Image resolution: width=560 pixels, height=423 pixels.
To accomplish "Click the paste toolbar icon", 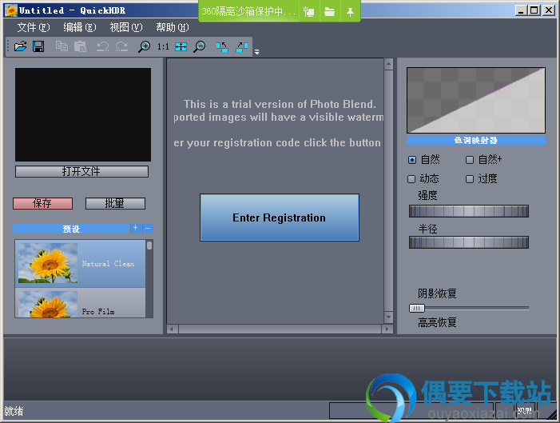I will [x=81, y=46].
